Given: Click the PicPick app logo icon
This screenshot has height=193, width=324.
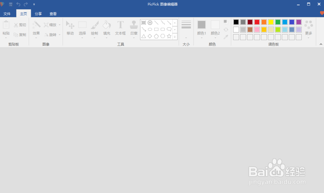Looking at the screenshot, I should 2,4.
